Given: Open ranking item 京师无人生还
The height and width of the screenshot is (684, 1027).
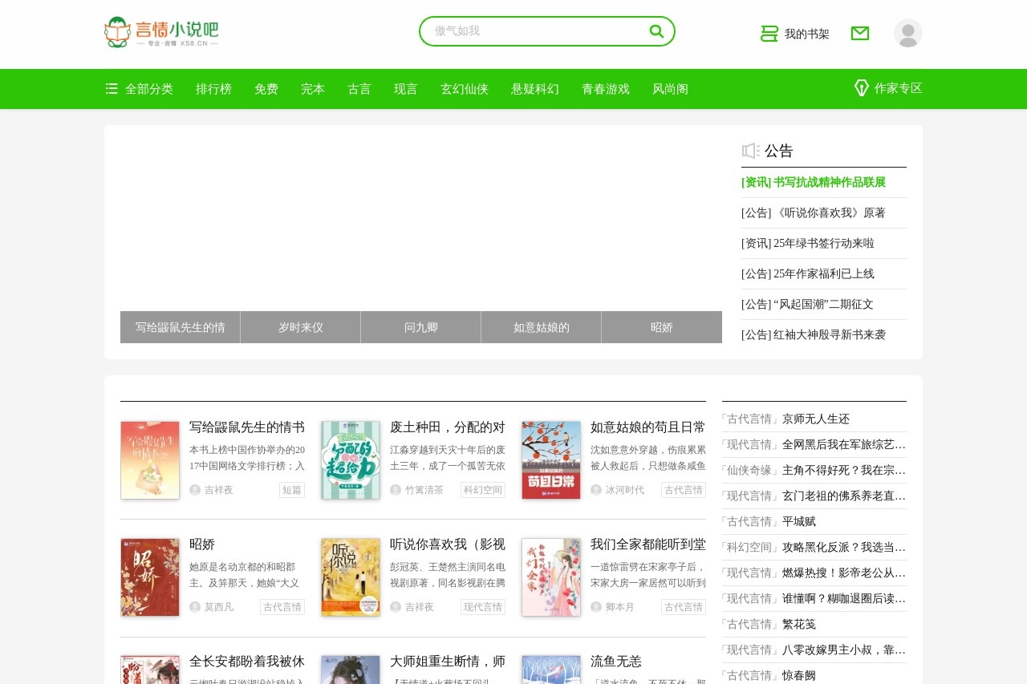Looking at the screenshot, I should 816,419.
